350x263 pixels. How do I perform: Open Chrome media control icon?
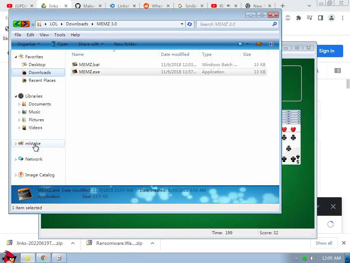pos(310,18)
